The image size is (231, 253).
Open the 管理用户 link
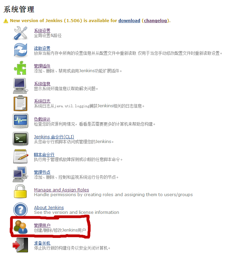(x=42, y=225)
